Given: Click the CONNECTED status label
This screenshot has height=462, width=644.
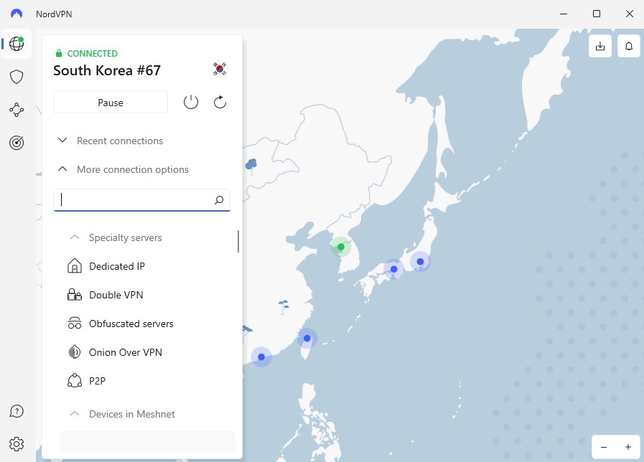Looking at the screenshot, I should point(92,53).
